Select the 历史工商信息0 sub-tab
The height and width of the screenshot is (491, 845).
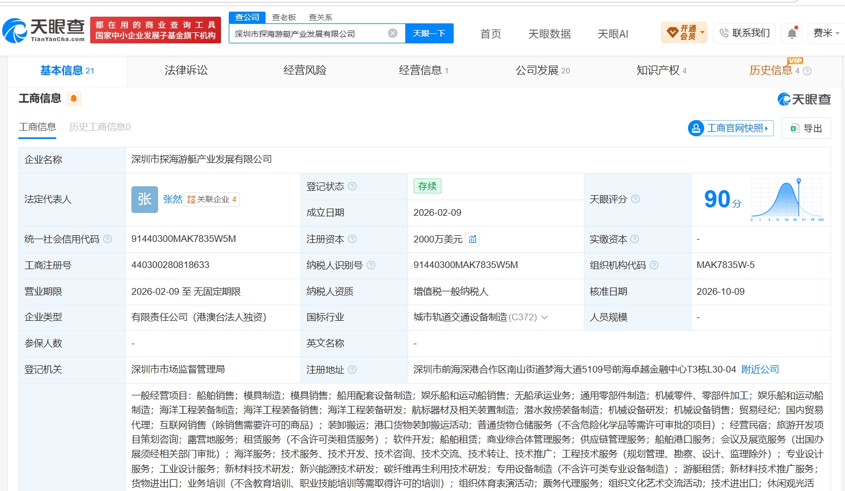coord(100,127)
